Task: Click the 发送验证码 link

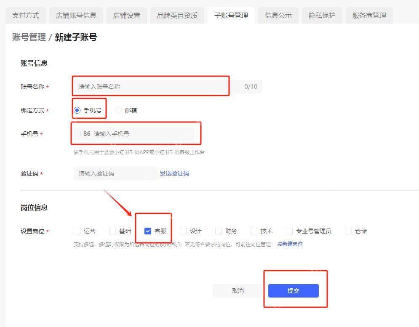Action: pyautogui.click(x=174, y=173)
